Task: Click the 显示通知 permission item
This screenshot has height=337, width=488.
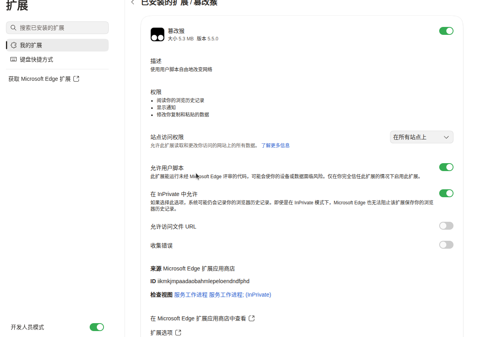Action: tap(166, 108)
